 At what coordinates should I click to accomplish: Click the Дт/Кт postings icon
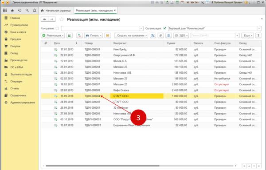79,36
